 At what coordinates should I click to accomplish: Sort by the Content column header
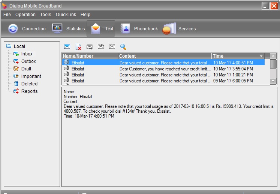pyautogui.click(x=165, y=56)
